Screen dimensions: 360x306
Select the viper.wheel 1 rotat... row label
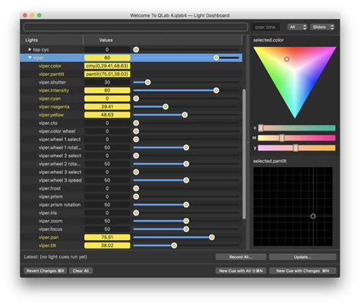(x=60, y=147)
